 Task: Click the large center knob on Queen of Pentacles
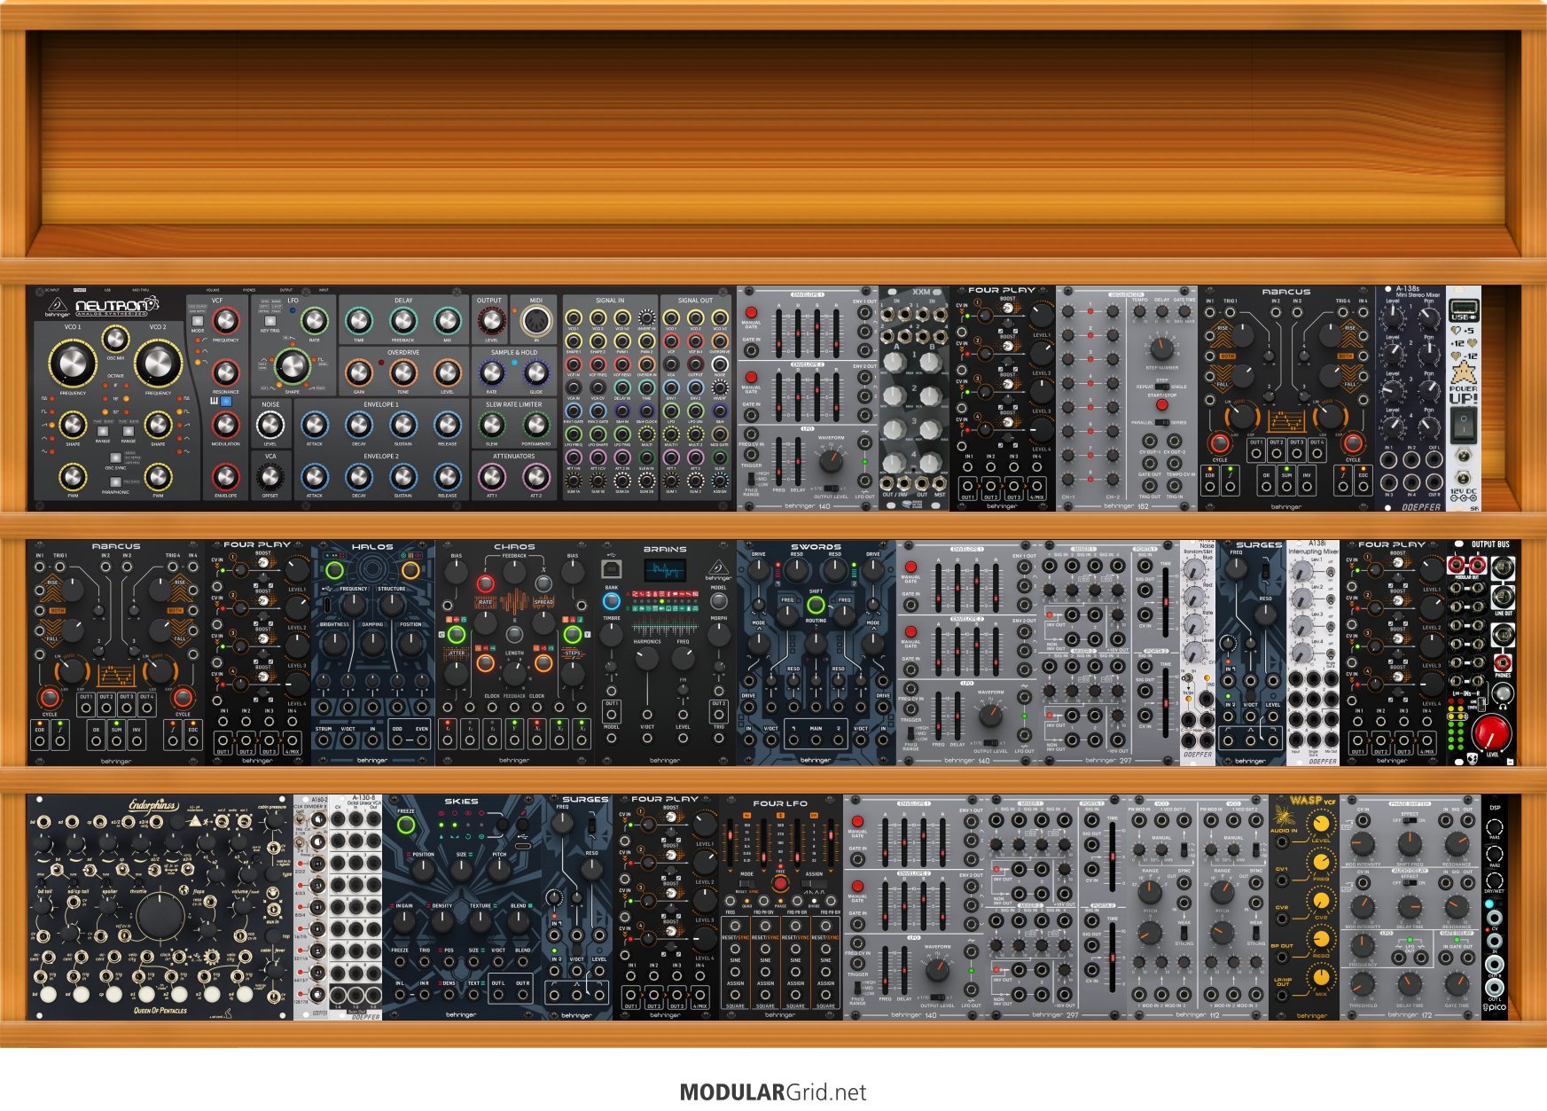(x=160, y=916)
